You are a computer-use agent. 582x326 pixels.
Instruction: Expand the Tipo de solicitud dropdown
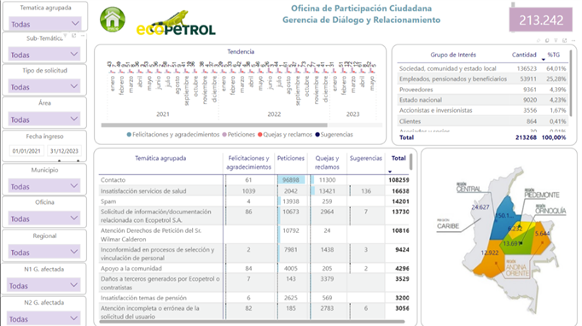pos(44,87)
